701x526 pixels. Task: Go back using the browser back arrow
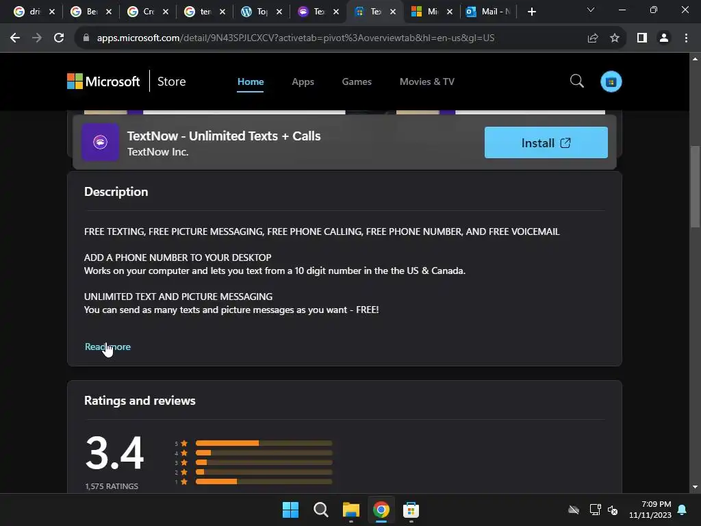point(15,38)
